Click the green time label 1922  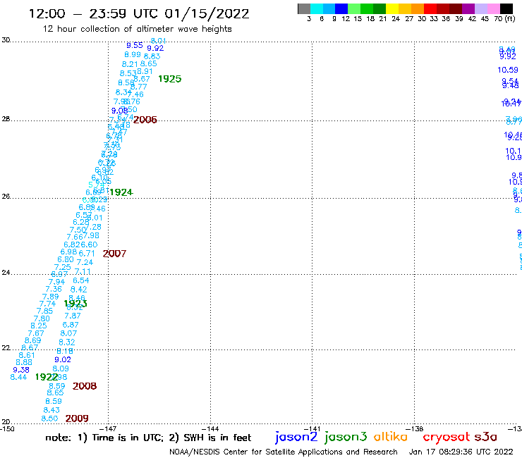point(47,377)
